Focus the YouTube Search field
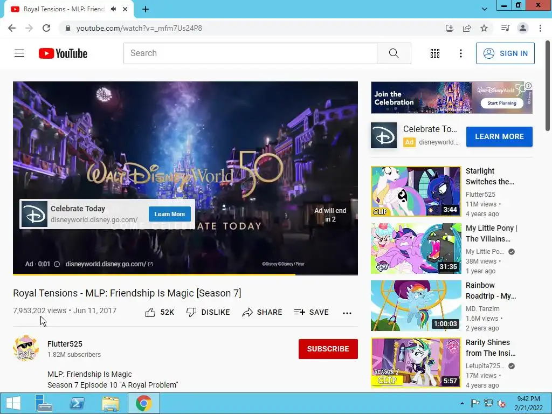Viewport: 552px width, 414px height. point(250,53)
